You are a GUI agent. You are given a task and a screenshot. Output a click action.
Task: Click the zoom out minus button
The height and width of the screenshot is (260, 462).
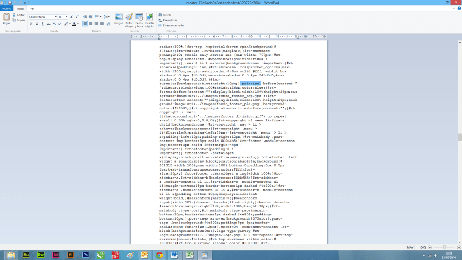coord(430,247)
